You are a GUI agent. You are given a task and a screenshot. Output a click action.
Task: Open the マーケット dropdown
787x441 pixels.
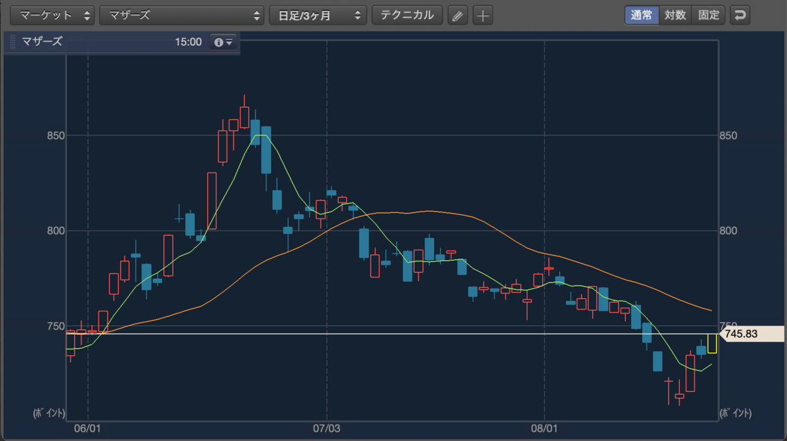click(53, 15)
